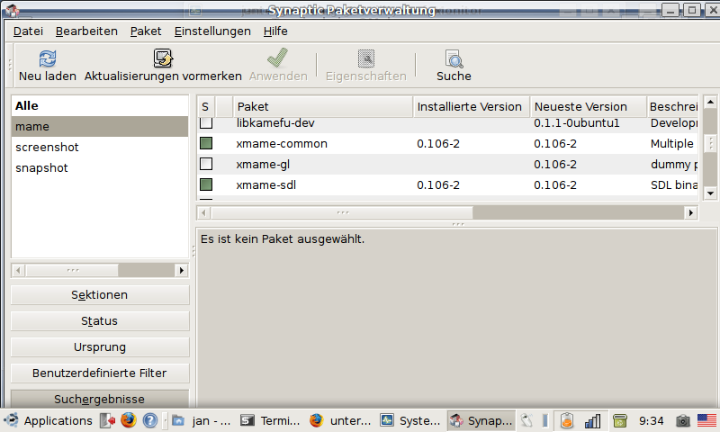Select the libkamefu-dev package name
The height and width of the screenshot is (432, 720).
tap(275, 122)
